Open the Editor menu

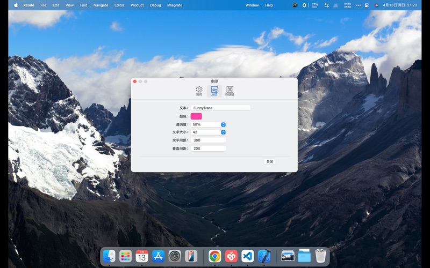click(119, 5)
